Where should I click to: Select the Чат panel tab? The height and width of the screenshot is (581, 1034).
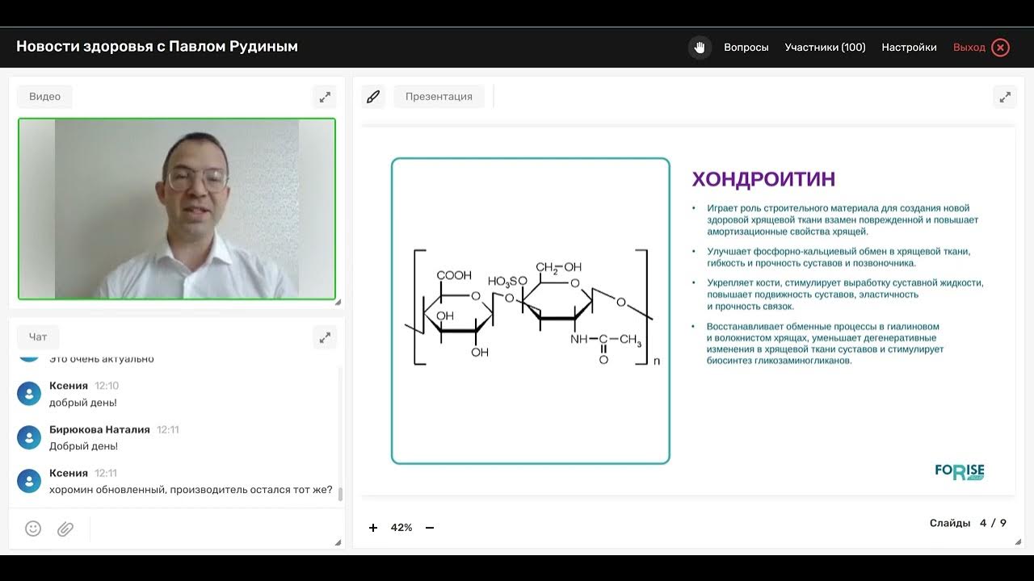click(38, 337)
